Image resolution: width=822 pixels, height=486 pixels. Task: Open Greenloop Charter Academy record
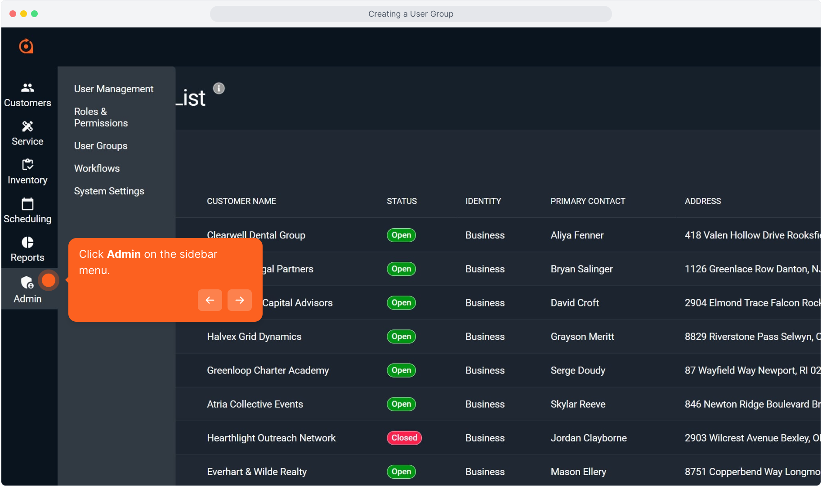pyautogui.click(x=268, y=370)
